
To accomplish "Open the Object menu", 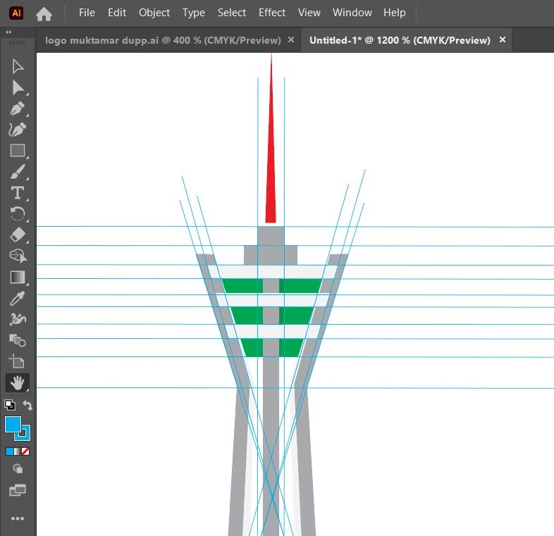I will 154,13.
